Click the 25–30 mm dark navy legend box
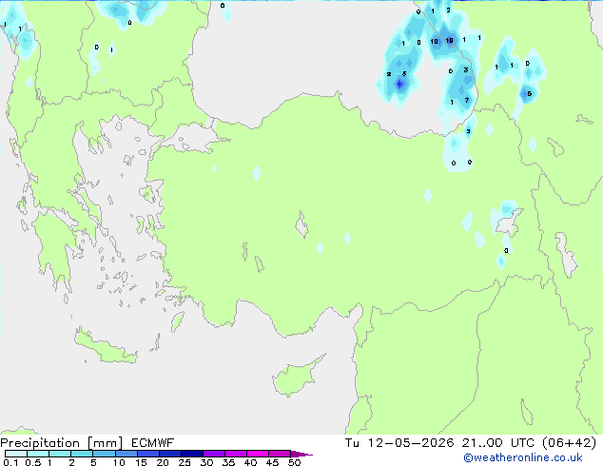This screenshot has width=603, height=466. [191, 454]
